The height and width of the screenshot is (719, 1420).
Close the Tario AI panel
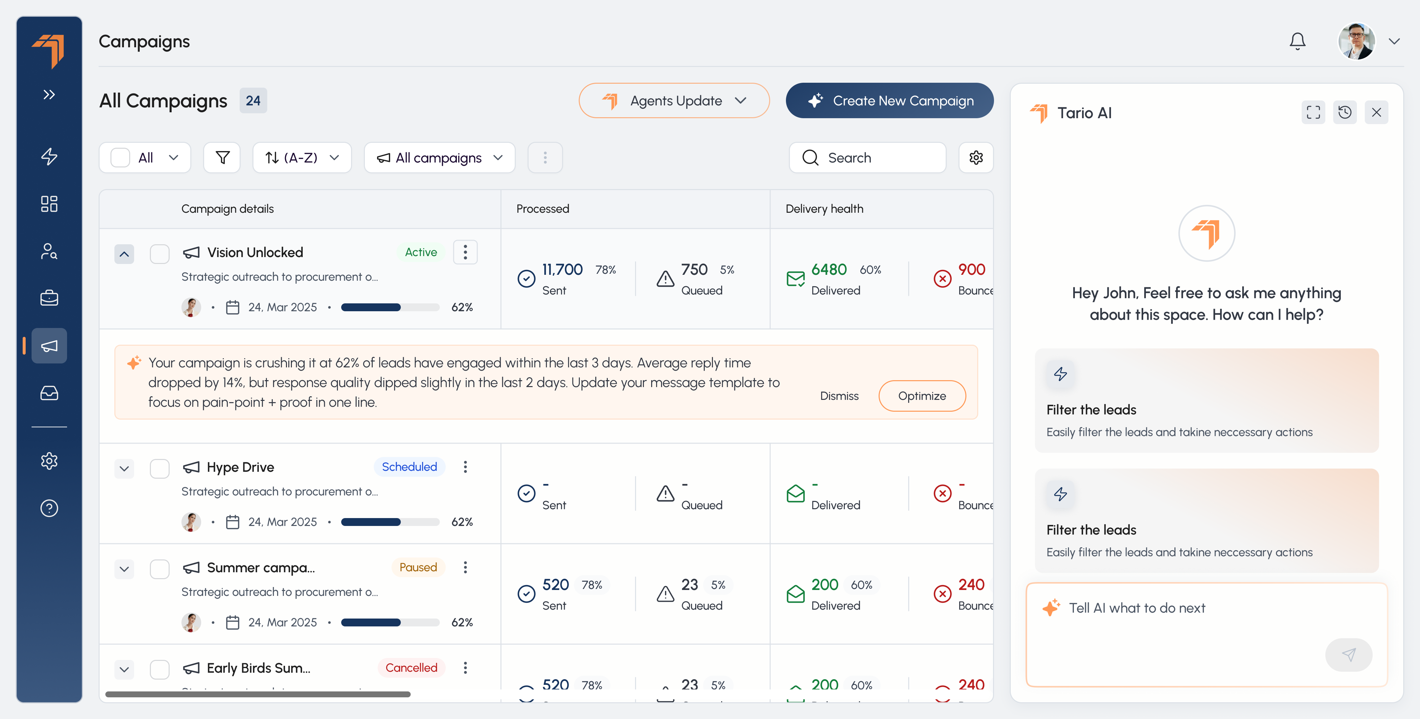click(1376, 112)
